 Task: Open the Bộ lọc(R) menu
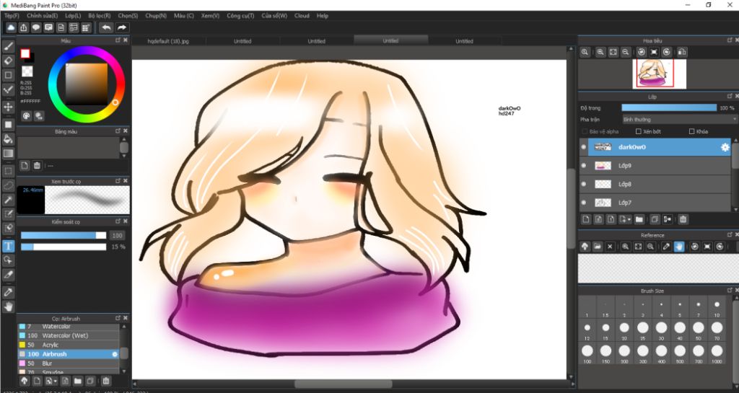point(100,16)
